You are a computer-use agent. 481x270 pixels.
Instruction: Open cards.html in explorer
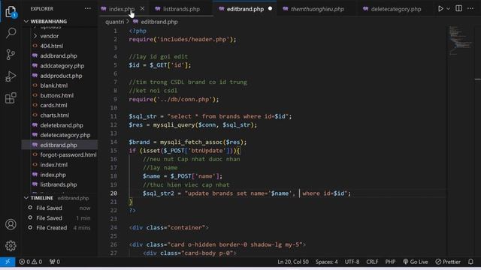tap(53, 105)
